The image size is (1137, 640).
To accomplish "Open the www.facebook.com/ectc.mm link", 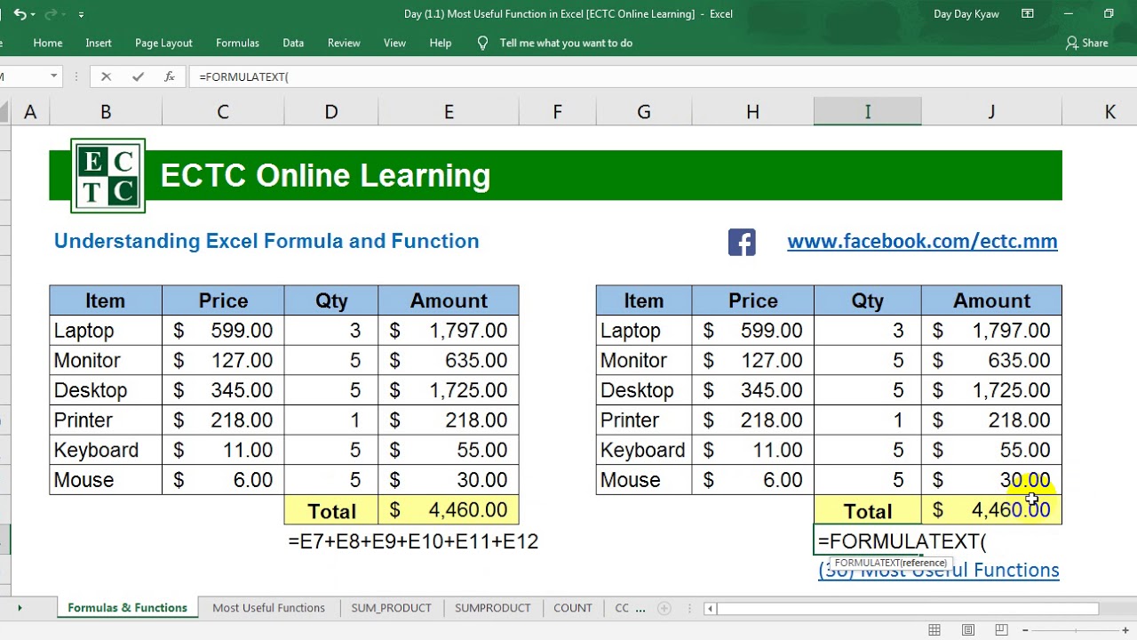I will pos(922,241).
